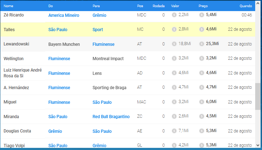The image size is (262, 150).
Task: Click coin icon next to Miguel's 6,0Mi price
Action: (201, 102)
